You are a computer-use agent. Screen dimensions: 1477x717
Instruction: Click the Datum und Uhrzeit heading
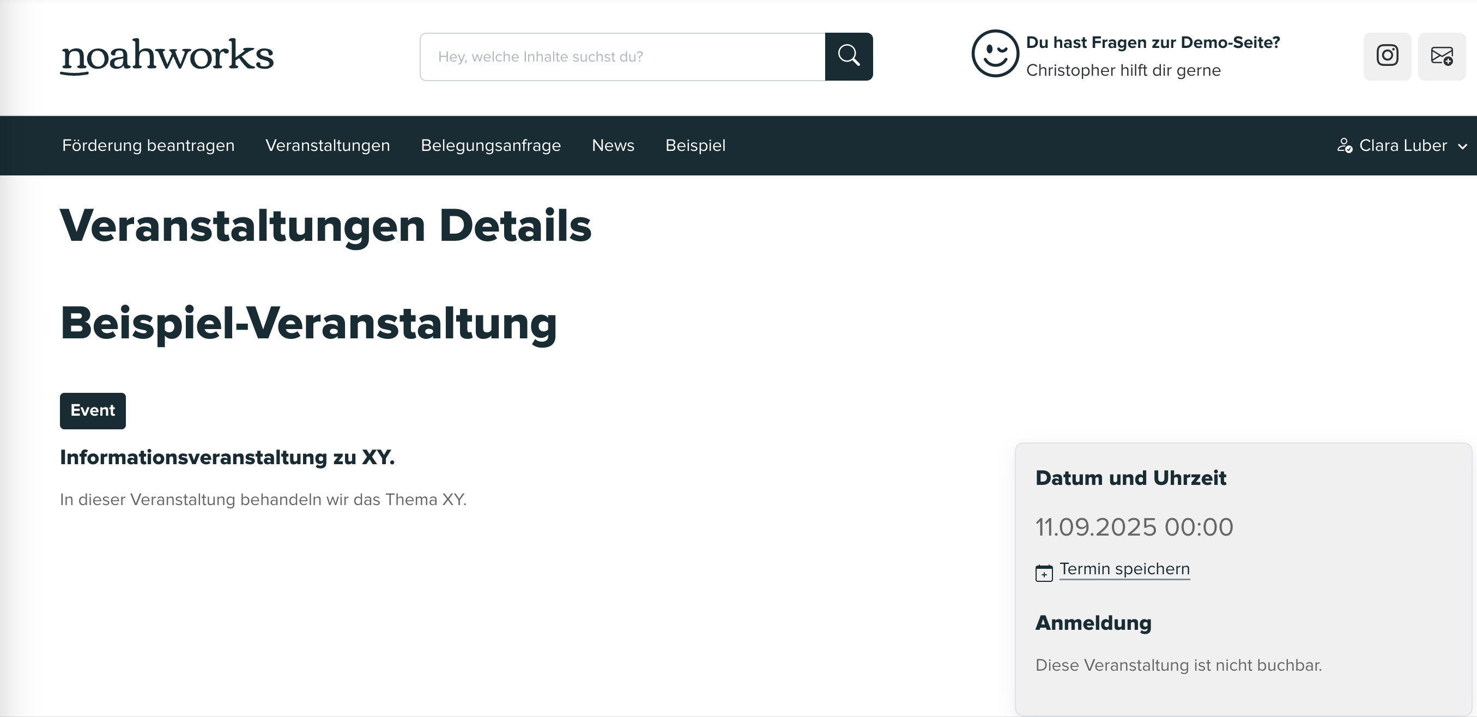1131,478
